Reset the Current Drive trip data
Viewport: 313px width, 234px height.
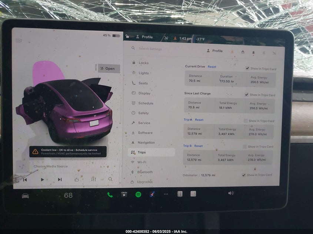tap(212, 67)
